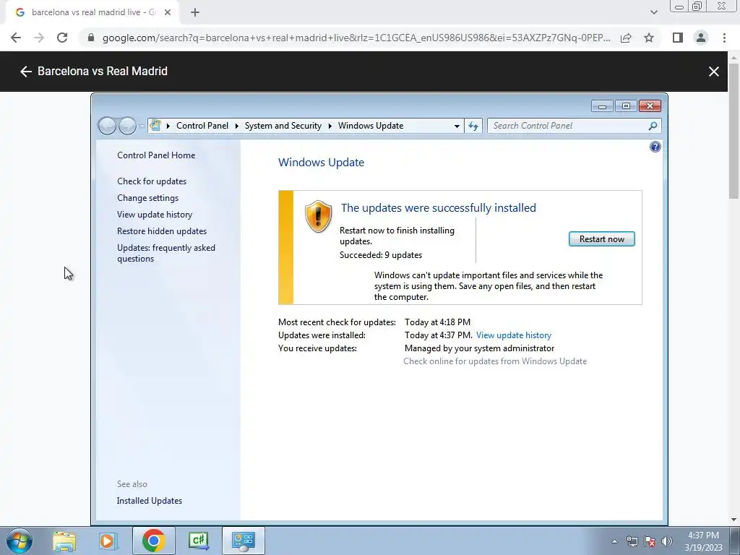Screen dimensions: 740x555
Task: Maximize the Windows Update window
Action: [626, 106]
